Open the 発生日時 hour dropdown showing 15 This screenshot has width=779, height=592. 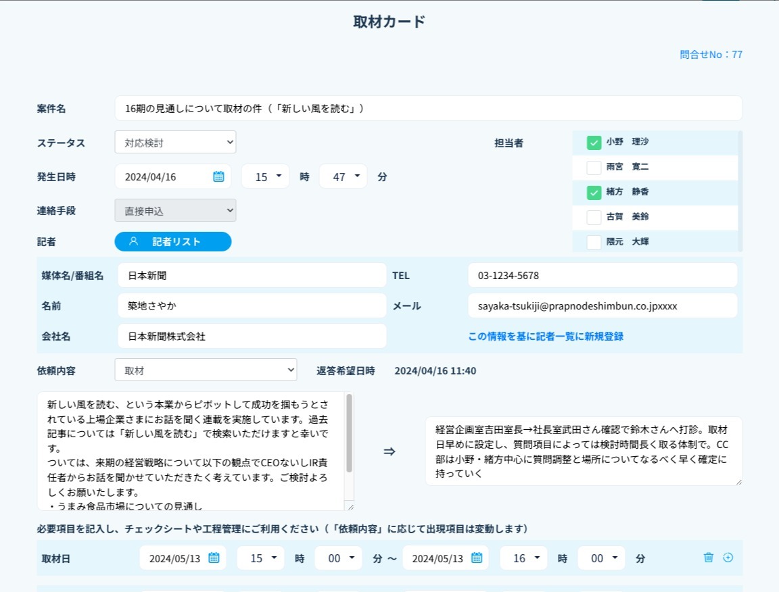point(265,177)
